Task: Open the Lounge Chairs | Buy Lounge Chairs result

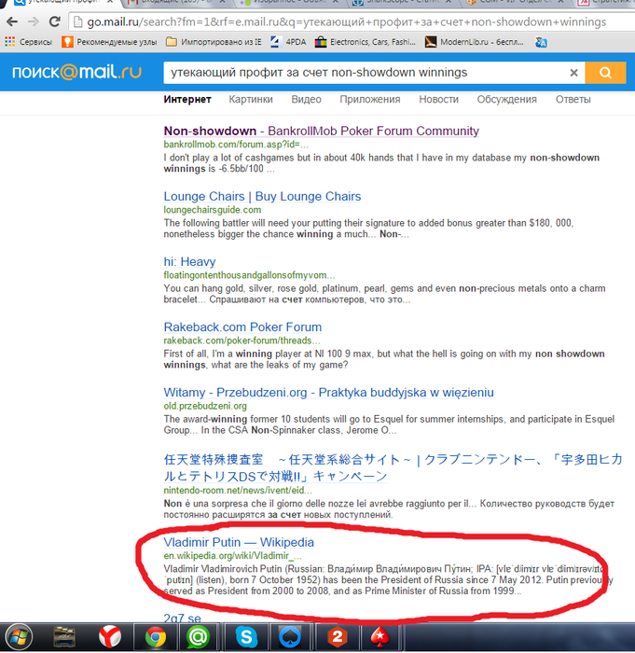Action: [x=262, y=196]
